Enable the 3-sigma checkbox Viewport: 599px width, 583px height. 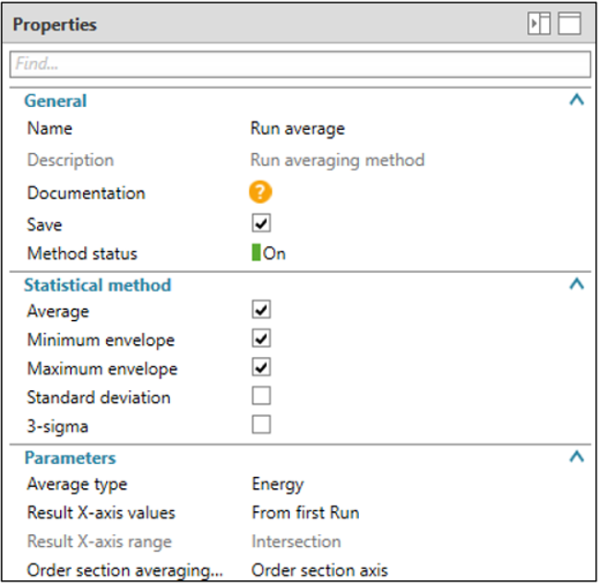(261, 425)
